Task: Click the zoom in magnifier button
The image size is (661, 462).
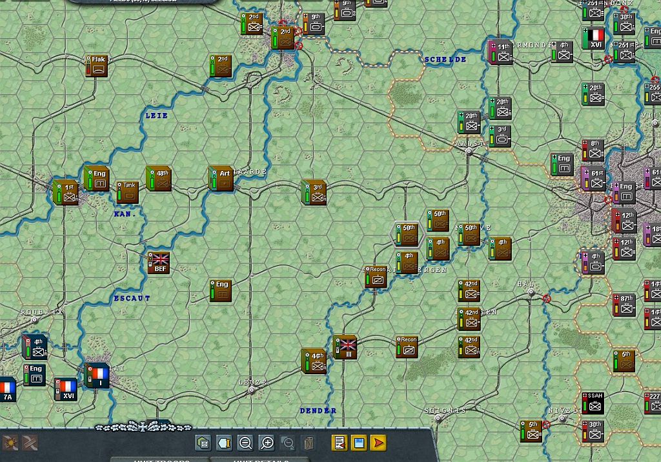Action: [267, 443]
